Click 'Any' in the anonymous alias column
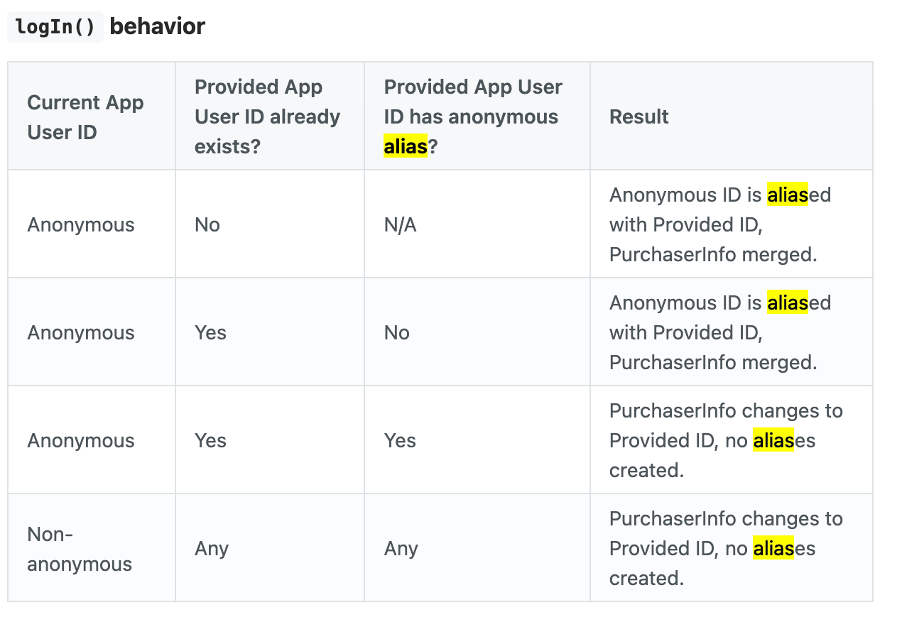 pos(401,549)
